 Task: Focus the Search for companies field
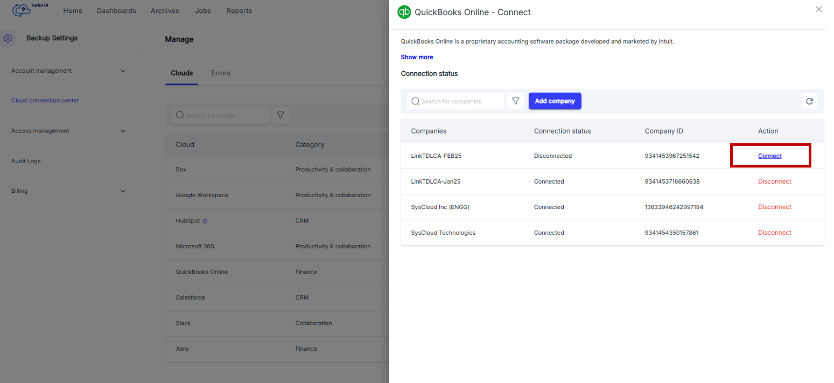[x=455, y=101]
